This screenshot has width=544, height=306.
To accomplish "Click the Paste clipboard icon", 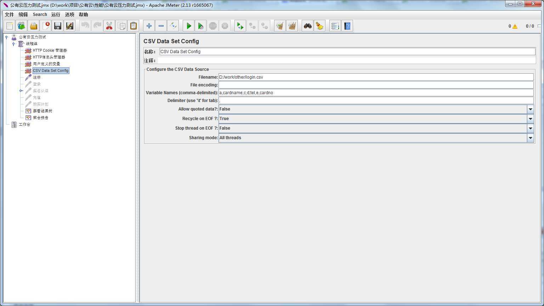I will [x=134, y=26].
